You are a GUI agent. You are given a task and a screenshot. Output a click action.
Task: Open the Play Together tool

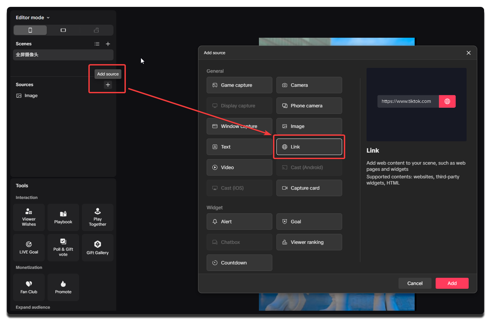[x=97, y=217]
